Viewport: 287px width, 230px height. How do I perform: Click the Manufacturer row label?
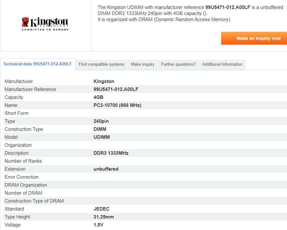(x=19, y=81)
